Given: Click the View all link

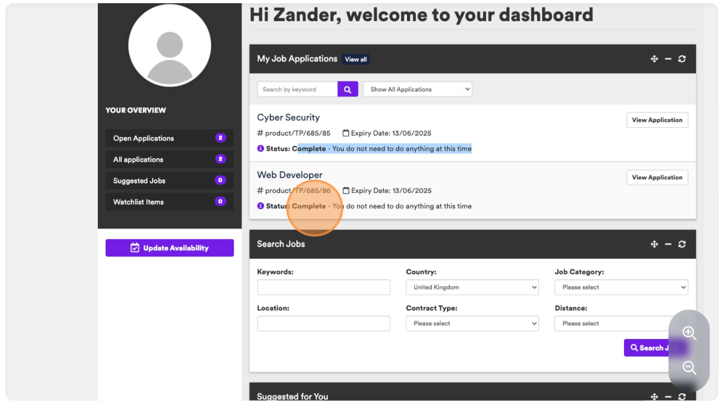Looking at the screenshot, I should [356, 59].
